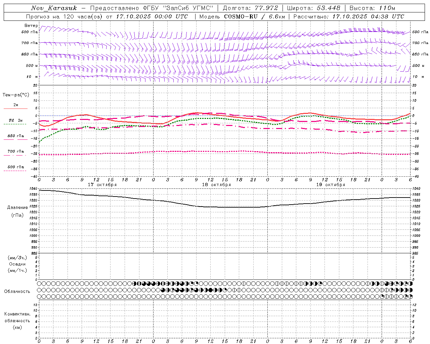Click the 'Ветер' wind panel label
The image size is (430, 344).
click(x=31, y=26)
